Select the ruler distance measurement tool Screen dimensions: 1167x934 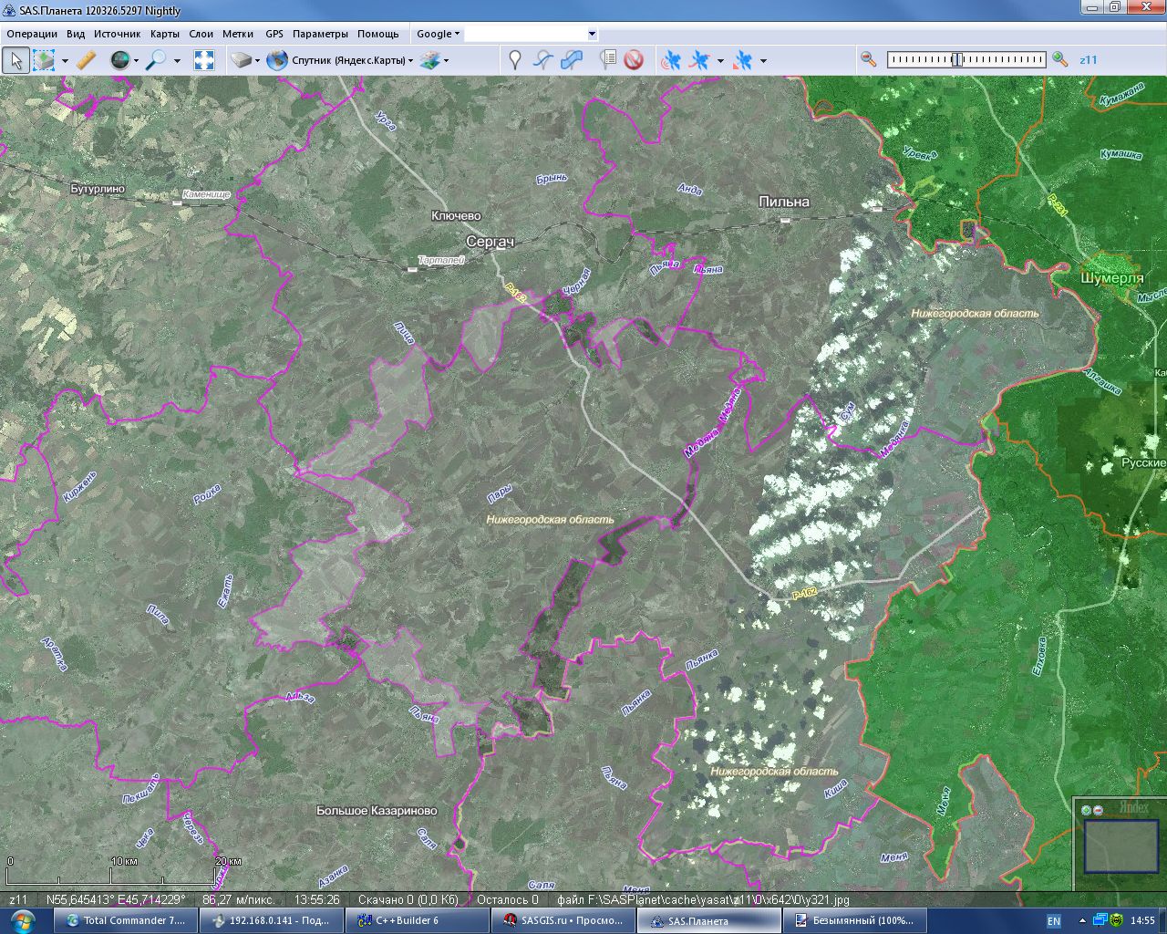[x=86, y=60]
